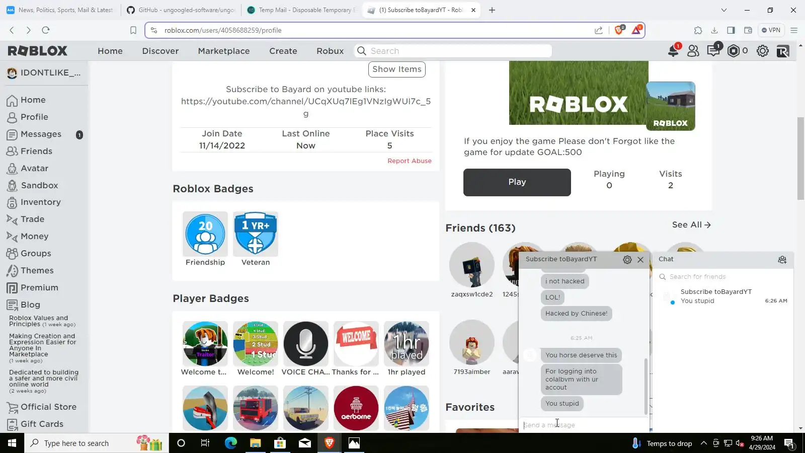Open friend 7193aimber's avatar

tap(472, 342)
